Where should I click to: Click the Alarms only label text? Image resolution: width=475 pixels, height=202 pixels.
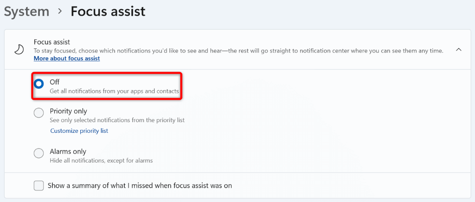click(x=68, y=151)
